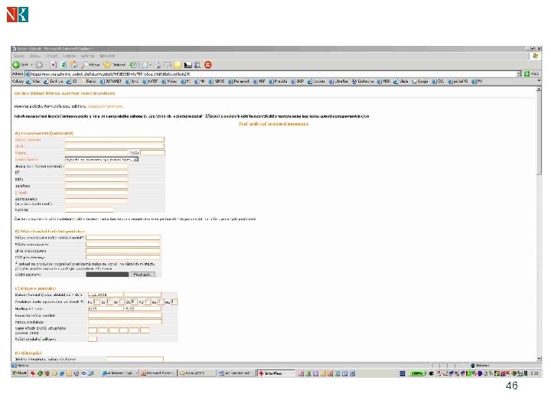The width and height of the screenshot is (551, 413).
Task: Click the orange link in the form intro line
Action: [105, 106]
